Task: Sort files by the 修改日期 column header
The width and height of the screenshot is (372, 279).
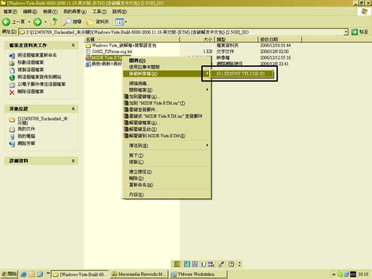Action: tap(280, 40)
